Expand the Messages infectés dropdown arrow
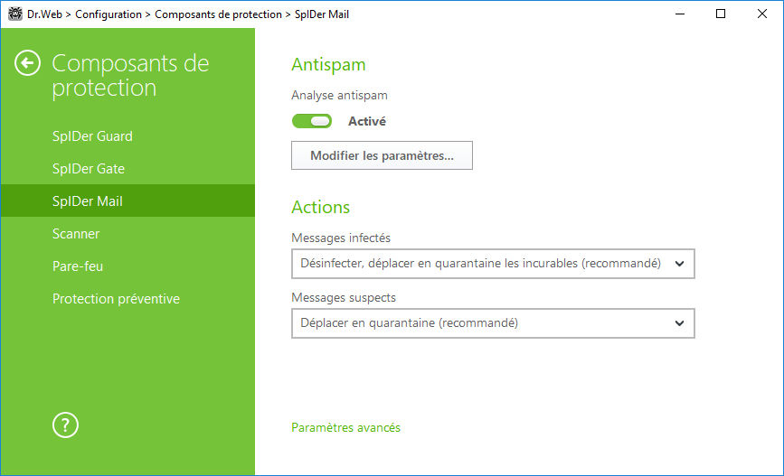This screenshot has height=476, width=784. (679, 264)
